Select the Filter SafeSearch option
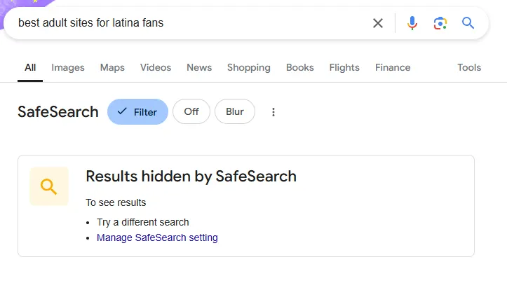 point(137,112)
